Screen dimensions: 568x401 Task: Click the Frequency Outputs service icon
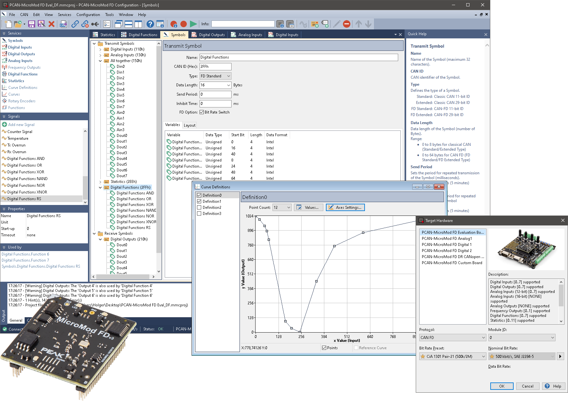click(x=4, y=67)
